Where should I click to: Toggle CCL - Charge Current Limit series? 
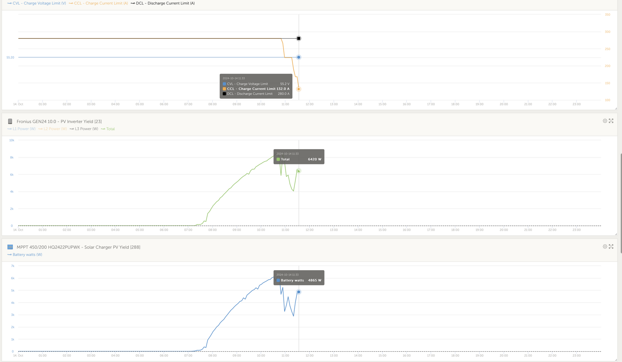click(98, 3)
